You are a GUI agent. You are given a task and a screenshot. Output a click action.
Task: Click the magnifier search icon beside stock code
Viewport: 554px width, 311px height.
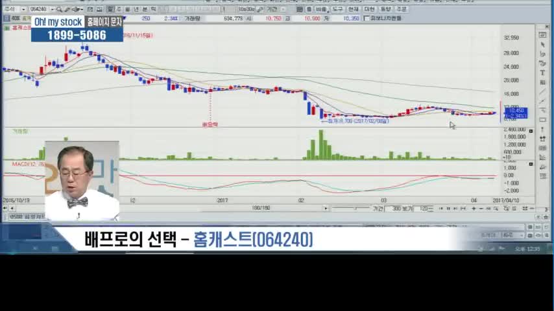tap(59, 10)
